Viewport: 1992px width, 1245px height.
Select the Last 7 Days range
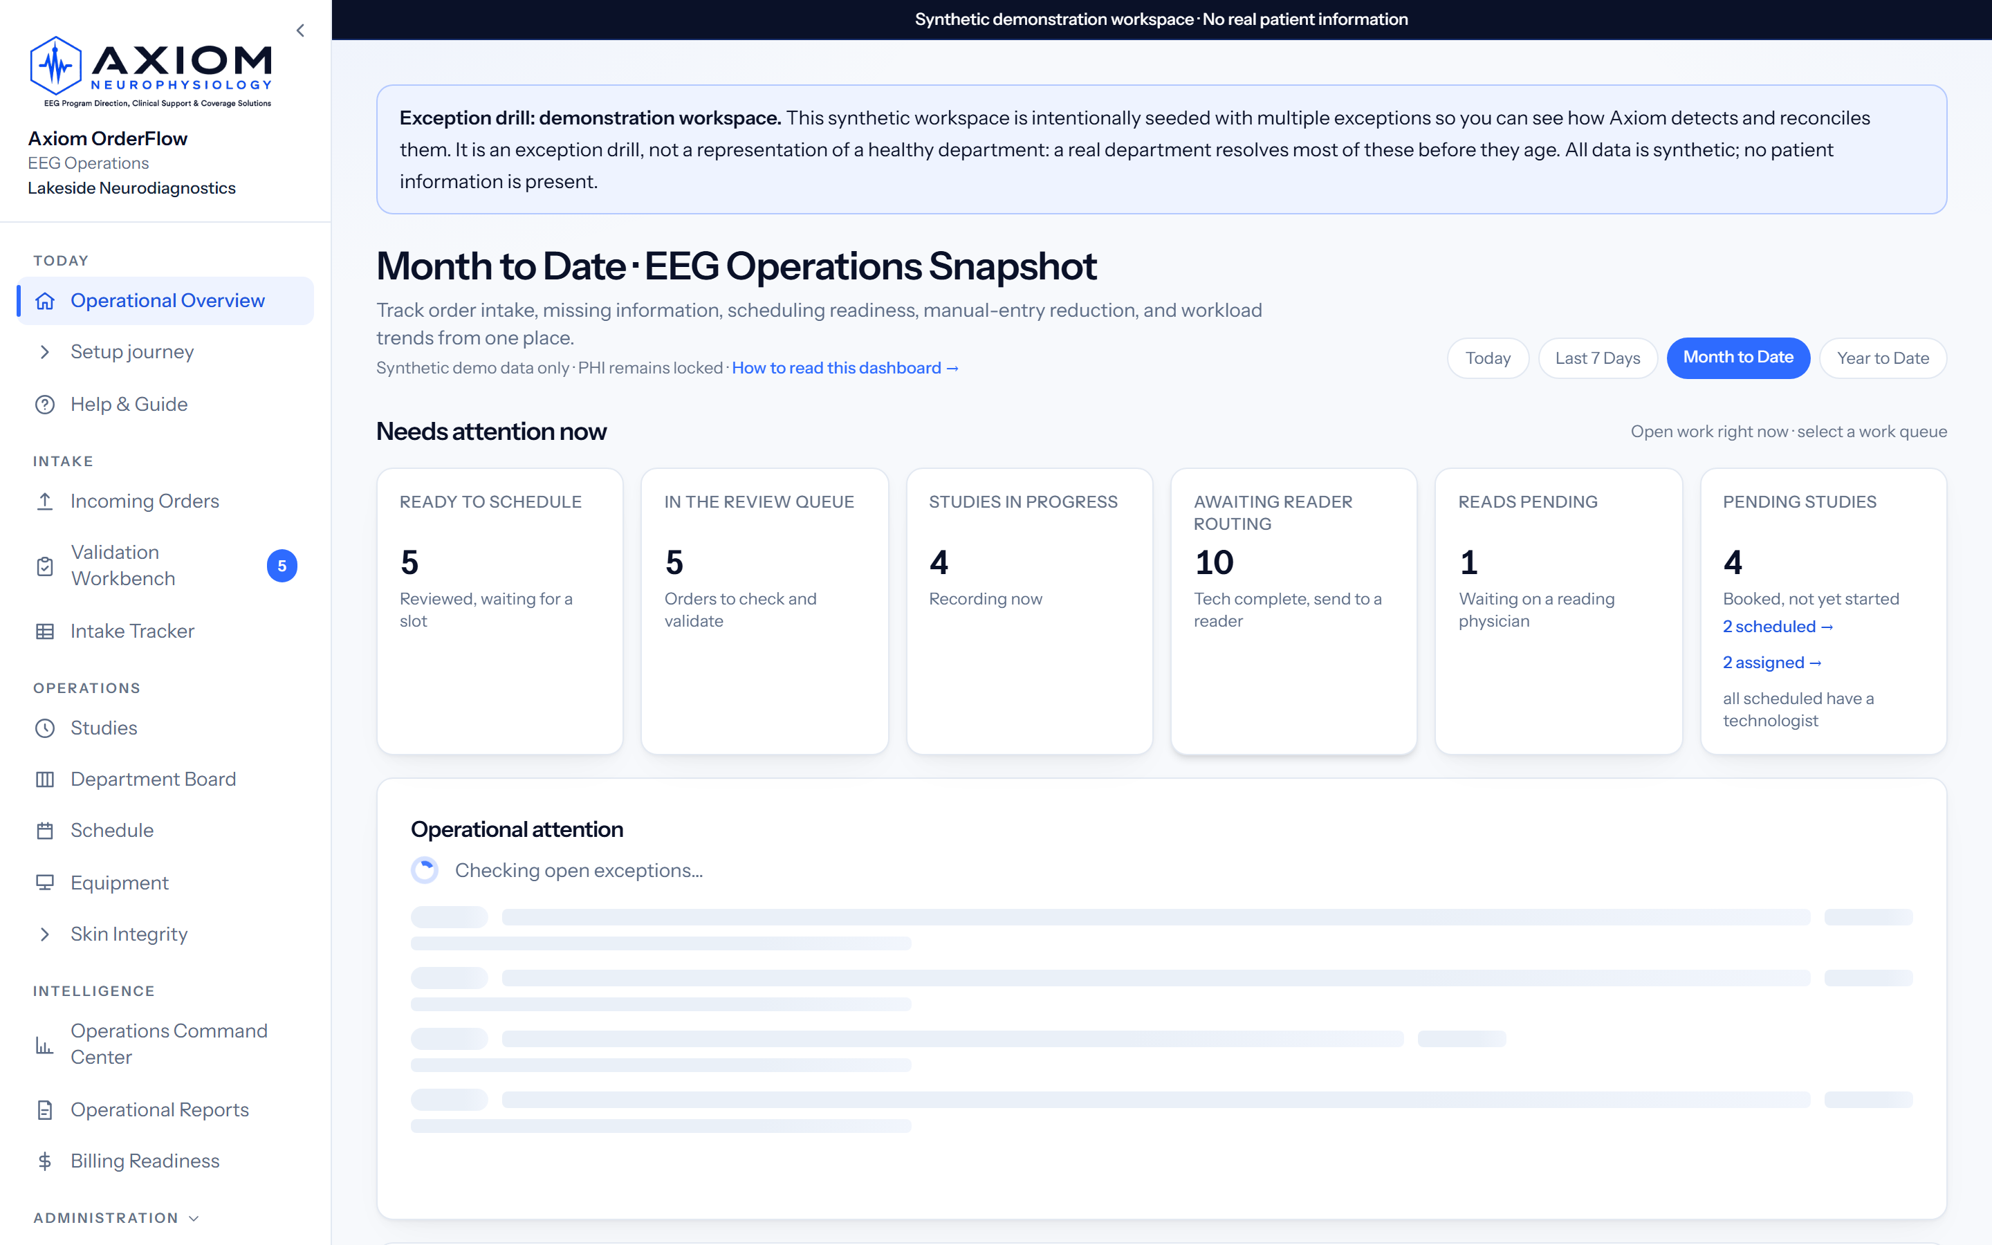coord(1598,358)
